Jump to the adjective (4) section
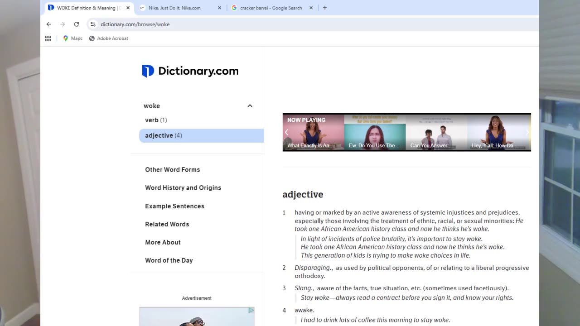Image resolution: width=580 pixels, height=326 pixels. coord(201,135)
